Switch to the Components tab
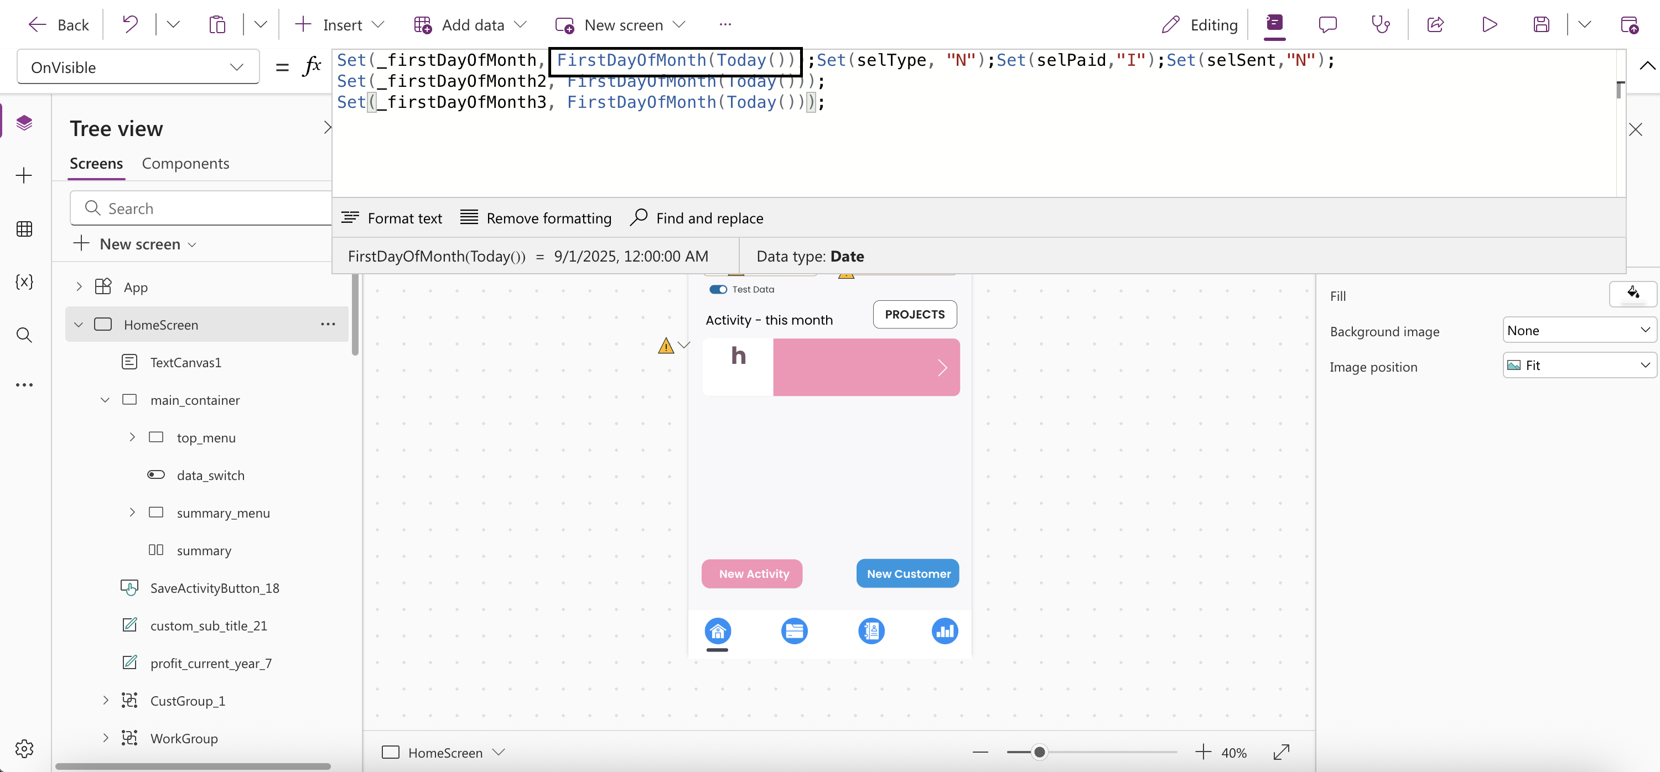Screen dimensions: 1660x772 point(185,164)
